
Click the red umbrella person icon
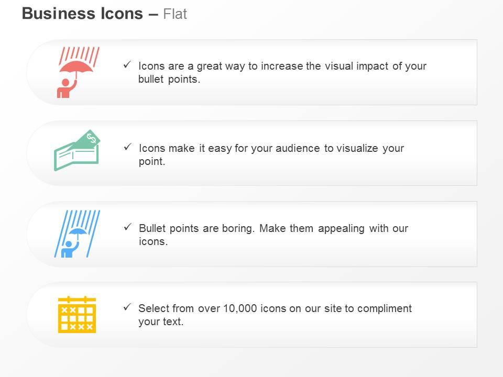(x=78, y=72)
